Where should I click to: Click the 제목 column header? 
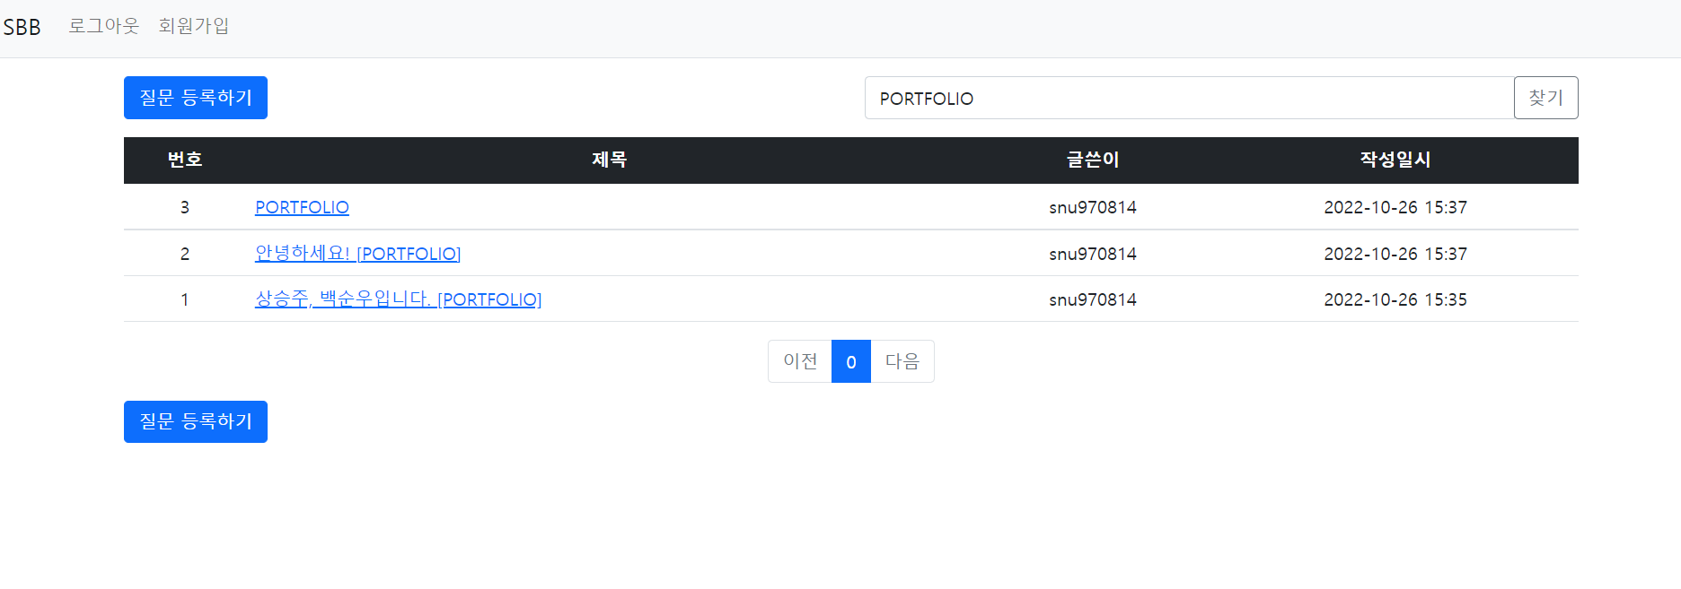pyautogui.click(x=609, y=160)
